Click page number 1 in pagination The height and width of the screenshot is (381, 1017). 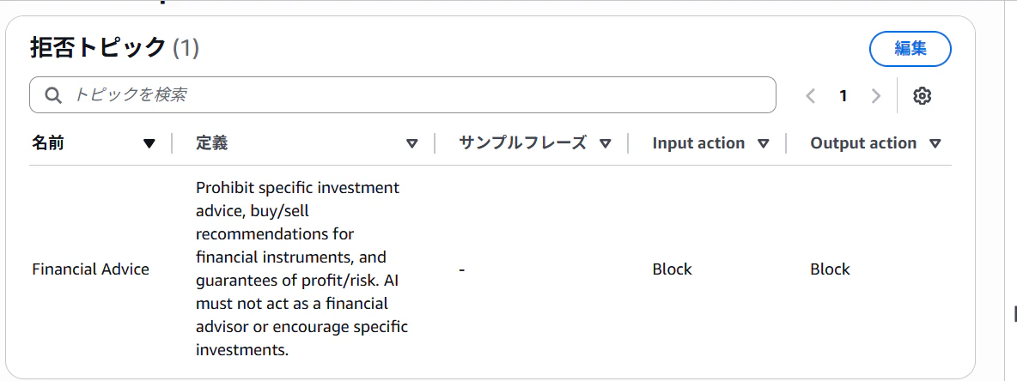pyautogui.click(x=843, y=96)
